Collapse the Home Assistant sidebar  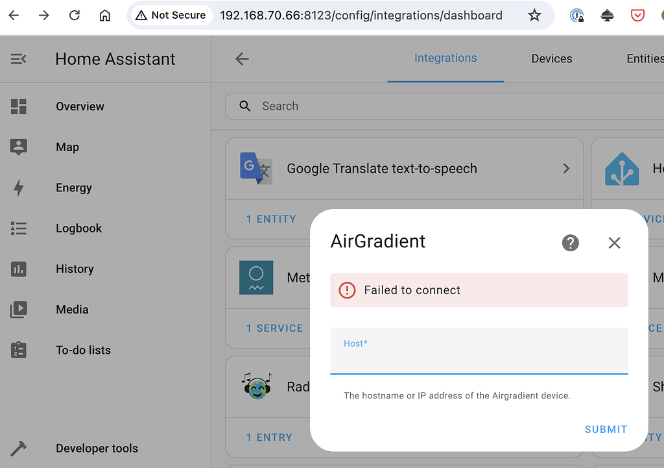pos(18,58)
